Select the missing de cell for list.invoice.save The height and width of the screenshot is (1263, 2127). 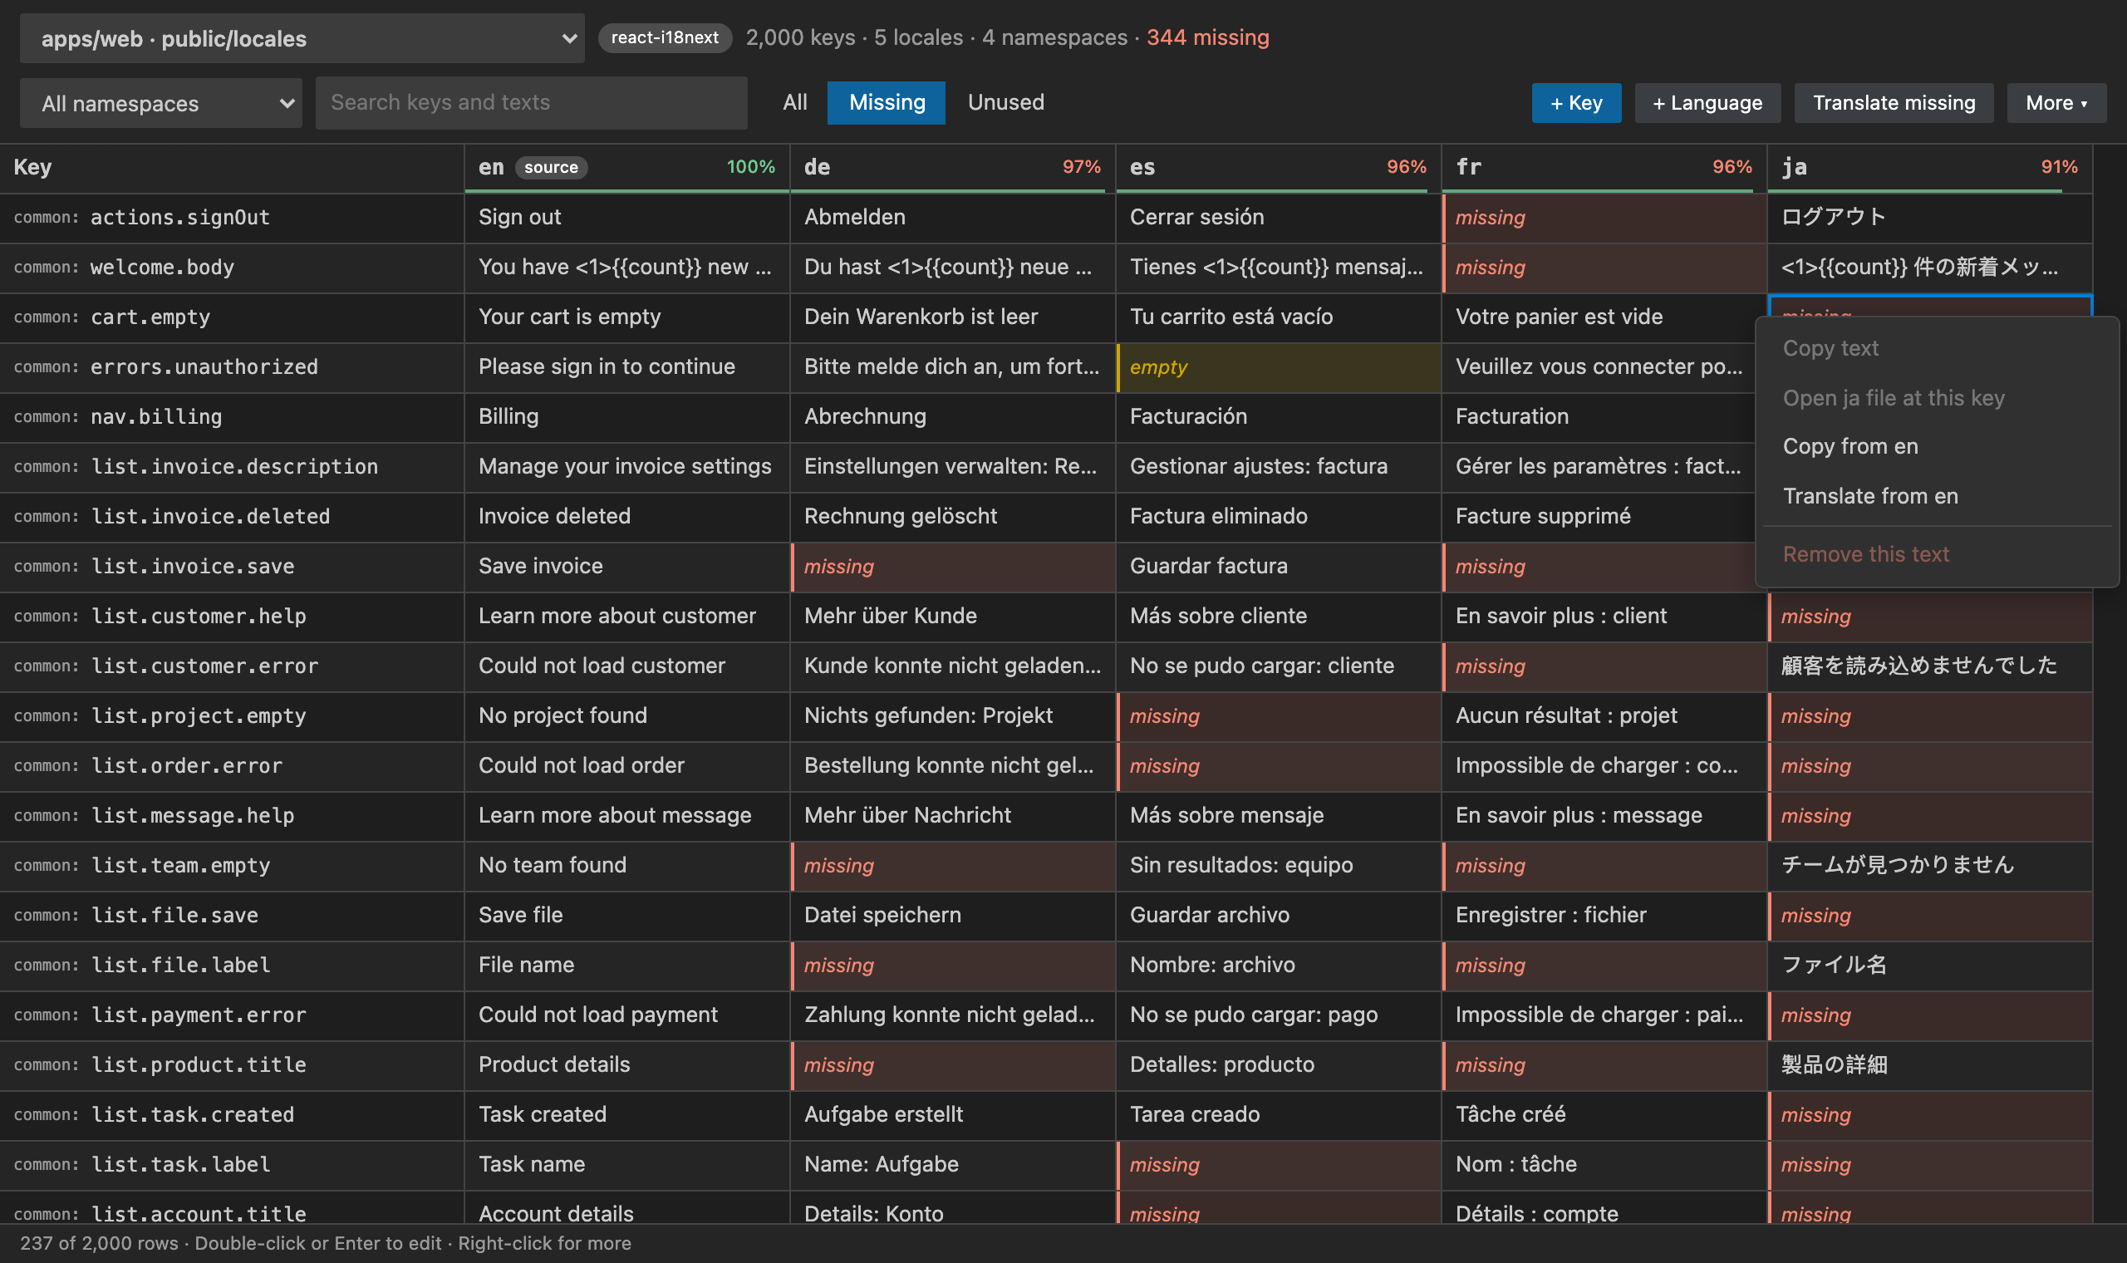coord(953,567)
